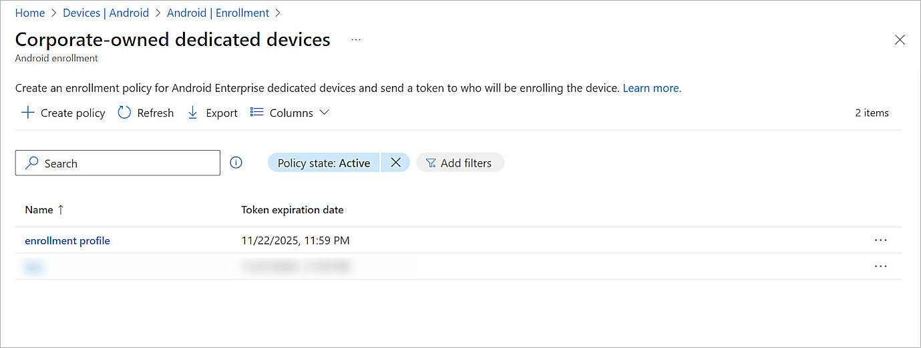
Task: Sort by Token expiration date column
Action: point(293,209)
